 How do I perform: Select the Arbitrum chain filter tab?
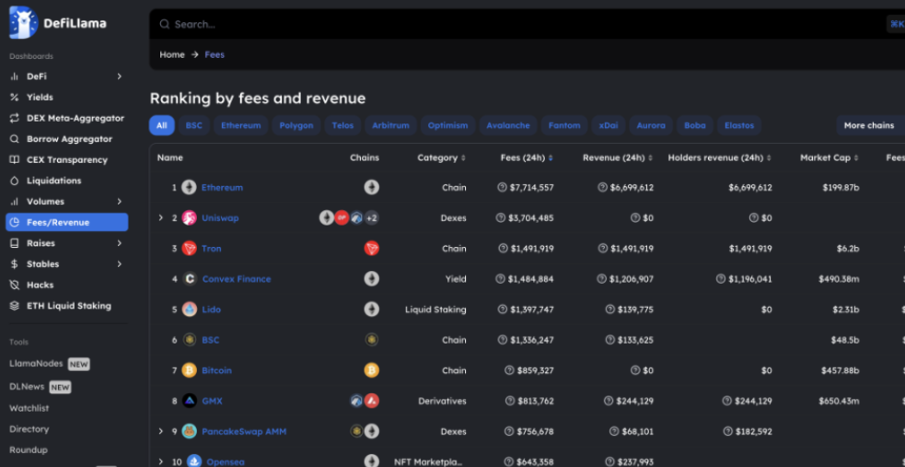coord(390,125)
